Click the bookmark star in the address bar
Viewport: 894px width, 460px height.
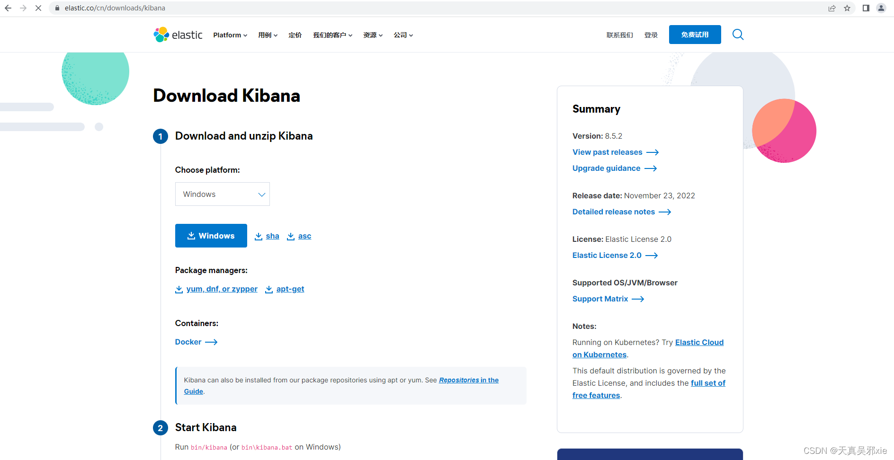847,8
